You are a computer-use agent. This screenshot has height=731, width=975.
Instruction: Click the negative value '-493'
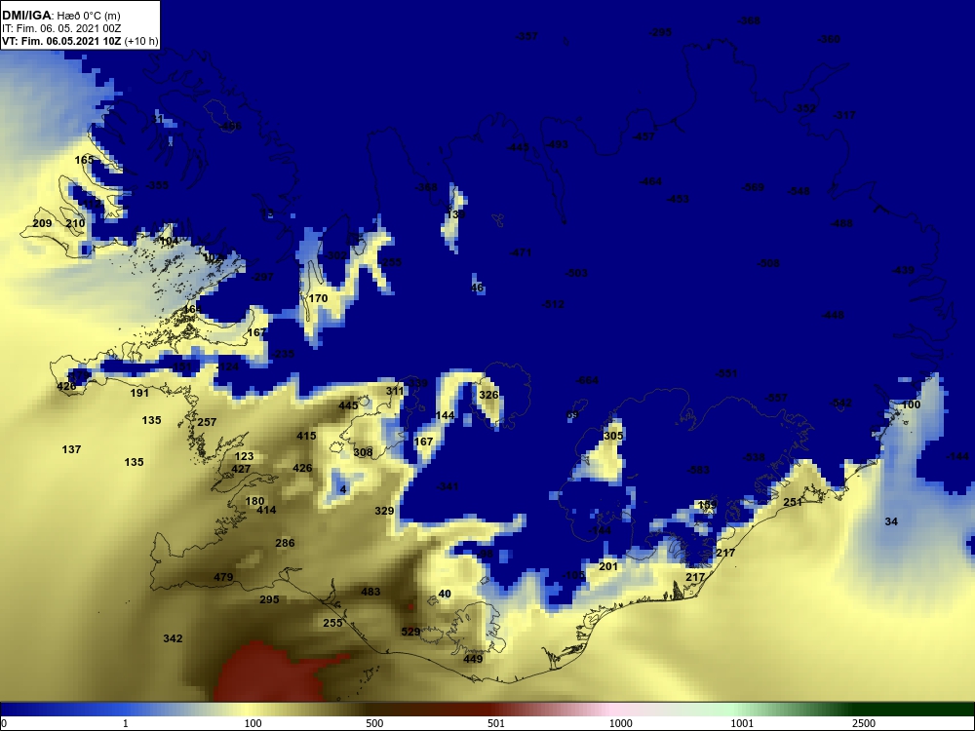click(557, 145)
